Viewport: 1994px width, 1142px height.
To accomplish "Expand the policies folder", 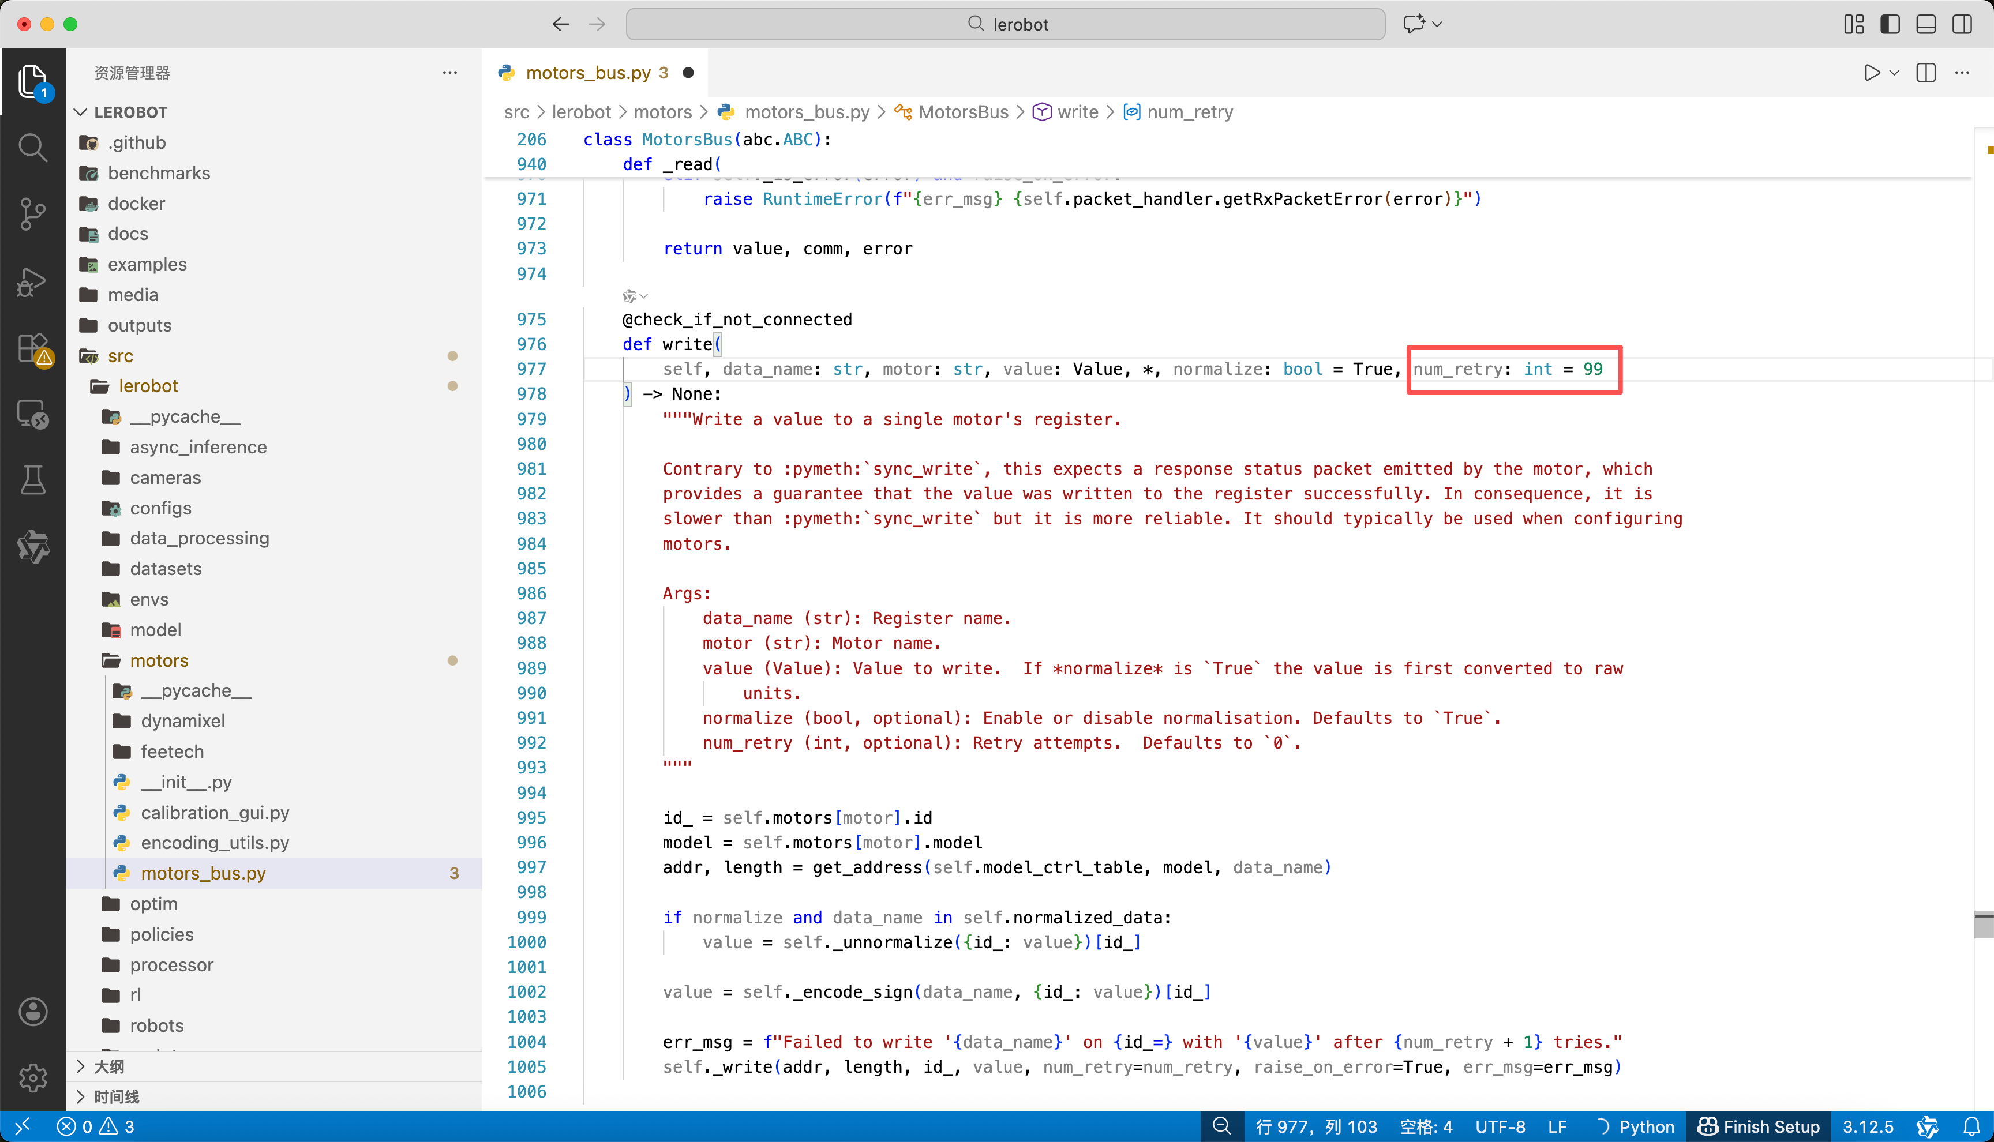I will coord(275,934).
